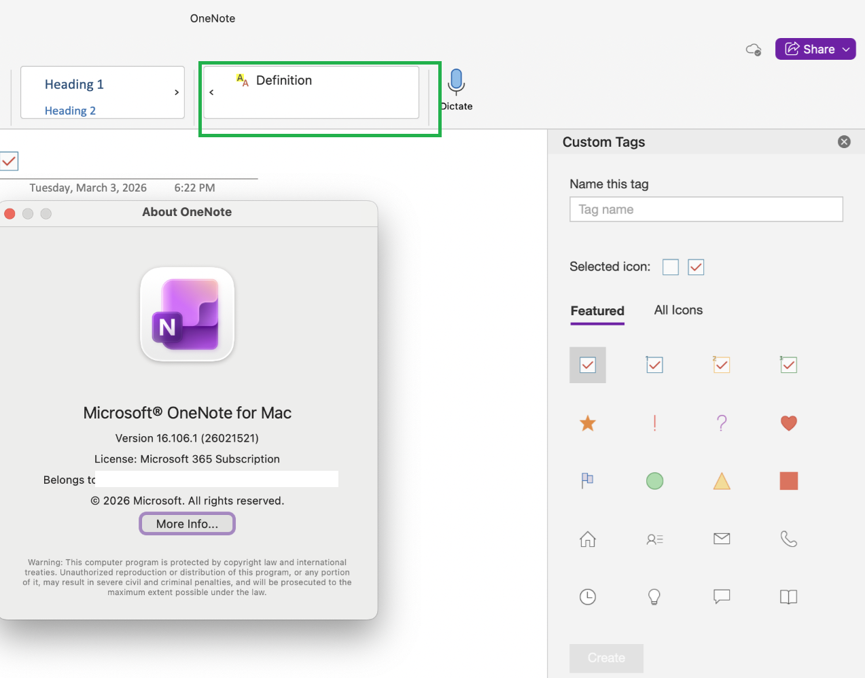Click the page date Tuesday, March 3, 2026
865x678 pixels.
[88, 188]
